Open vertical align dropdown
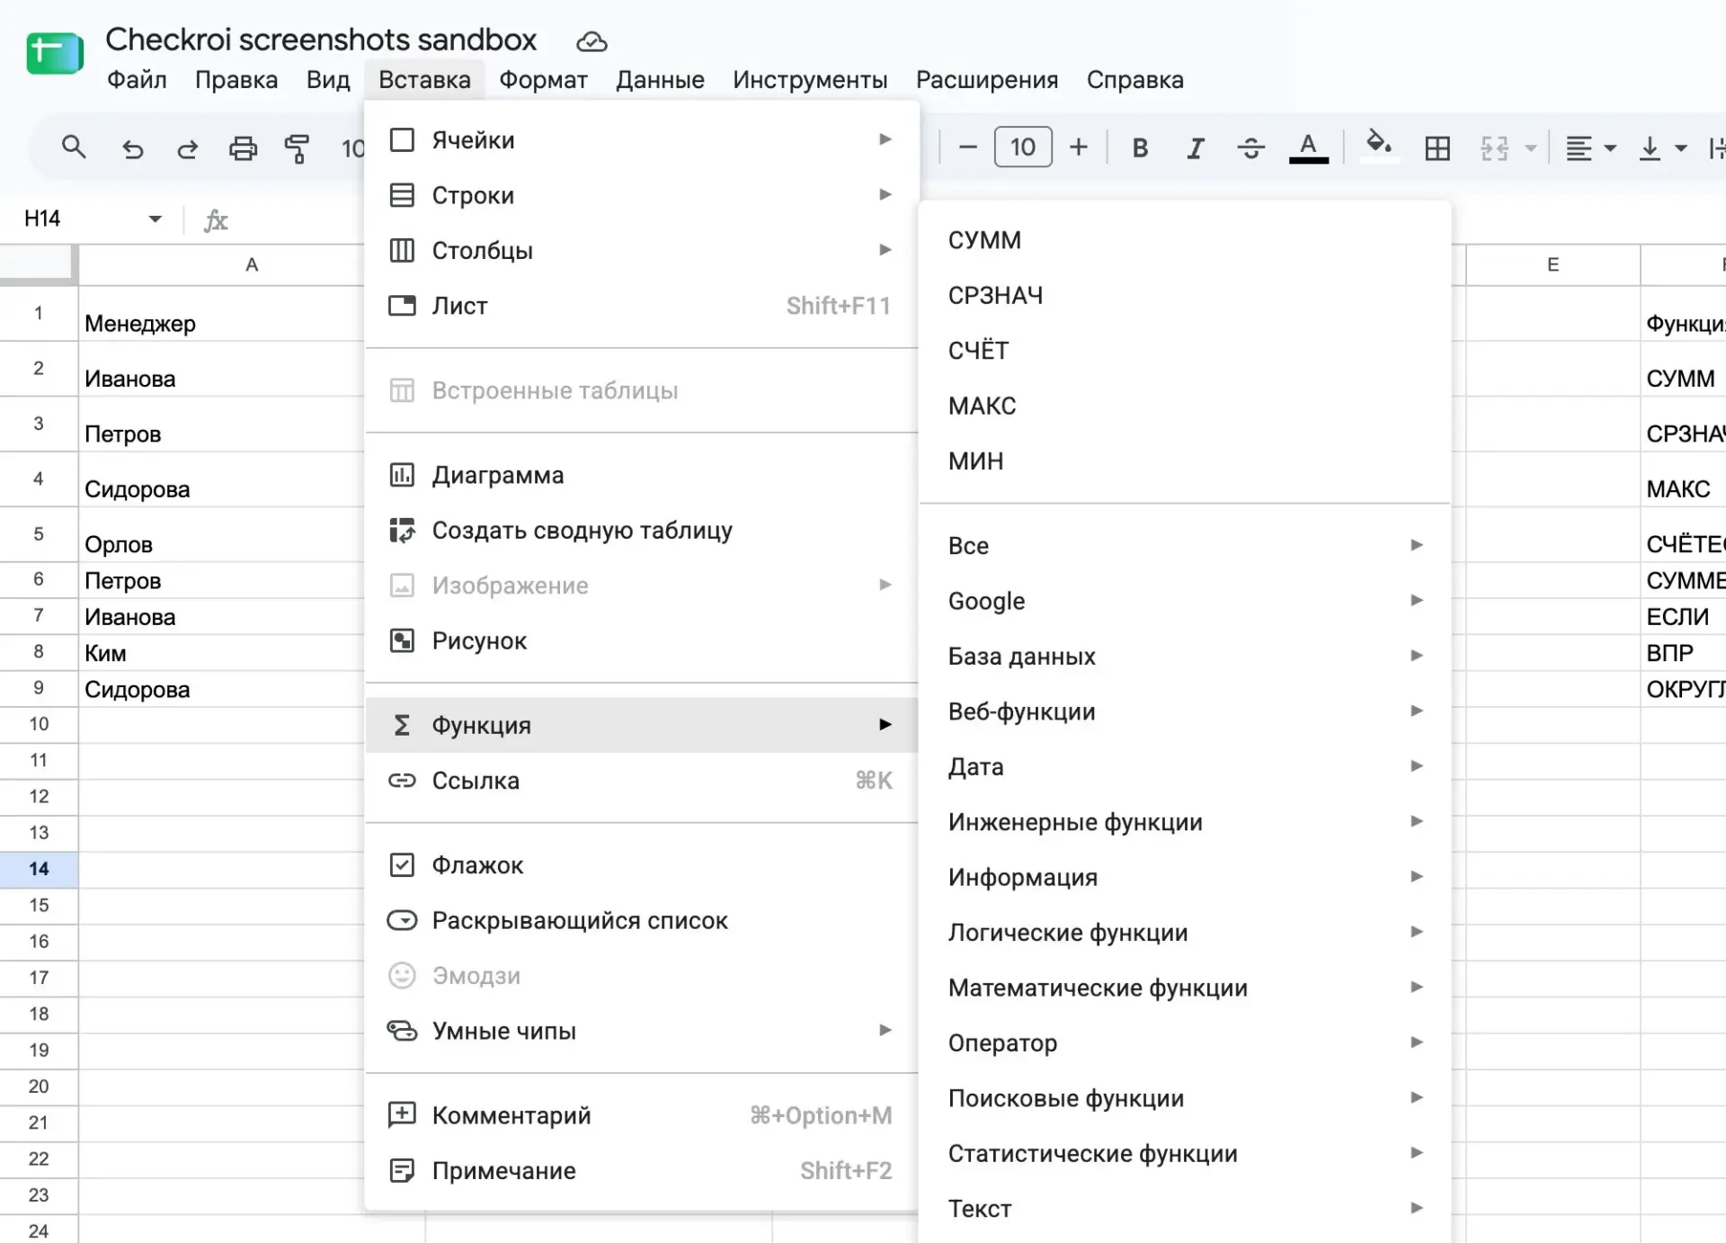 click(1663, 148)
